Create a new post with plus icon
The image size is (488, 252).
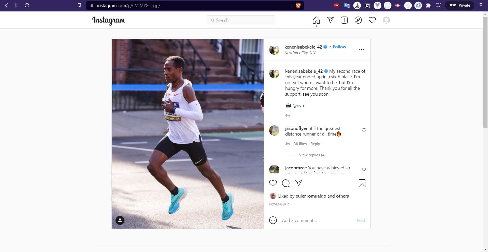pyautogui.click(x=344, y=20)
